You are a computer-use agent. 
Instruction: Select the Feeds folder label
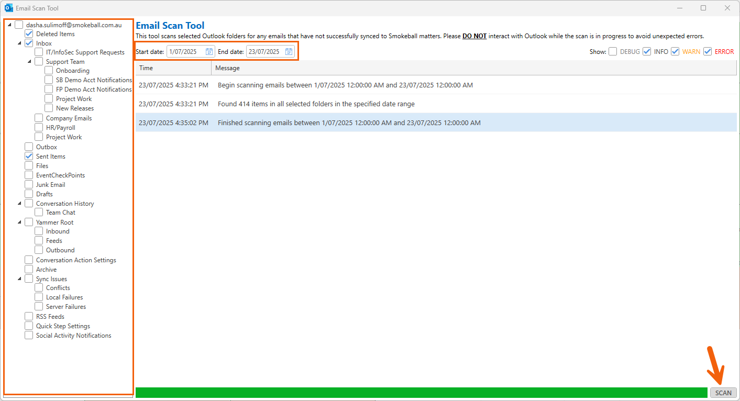pos(54,241)
